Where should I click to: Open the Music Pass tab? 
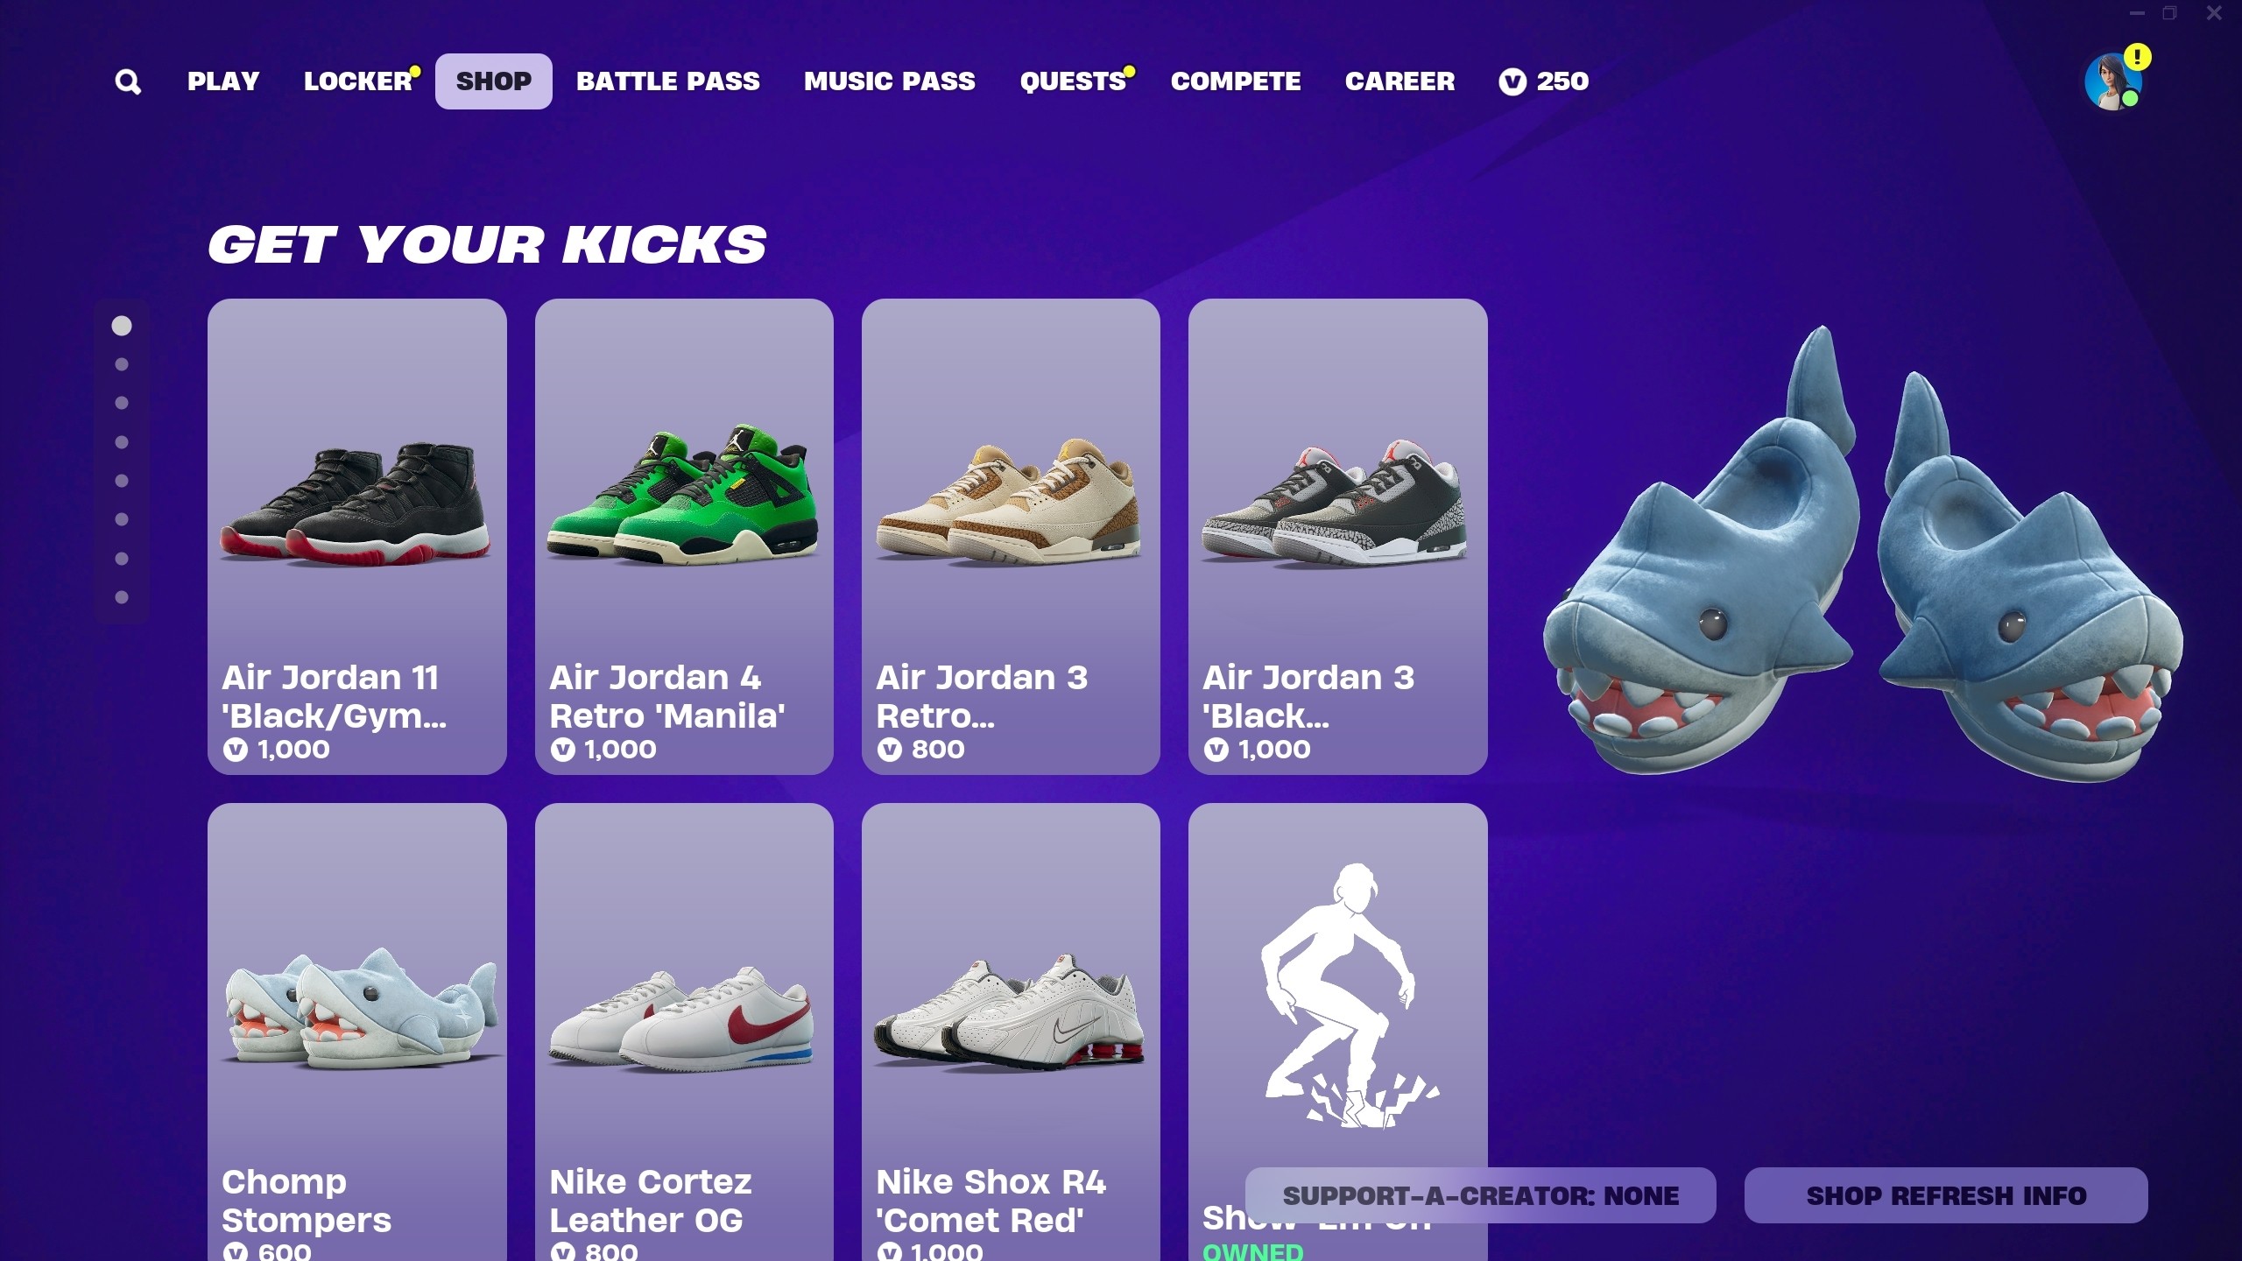pyautogui.click(x=890, y=81)
